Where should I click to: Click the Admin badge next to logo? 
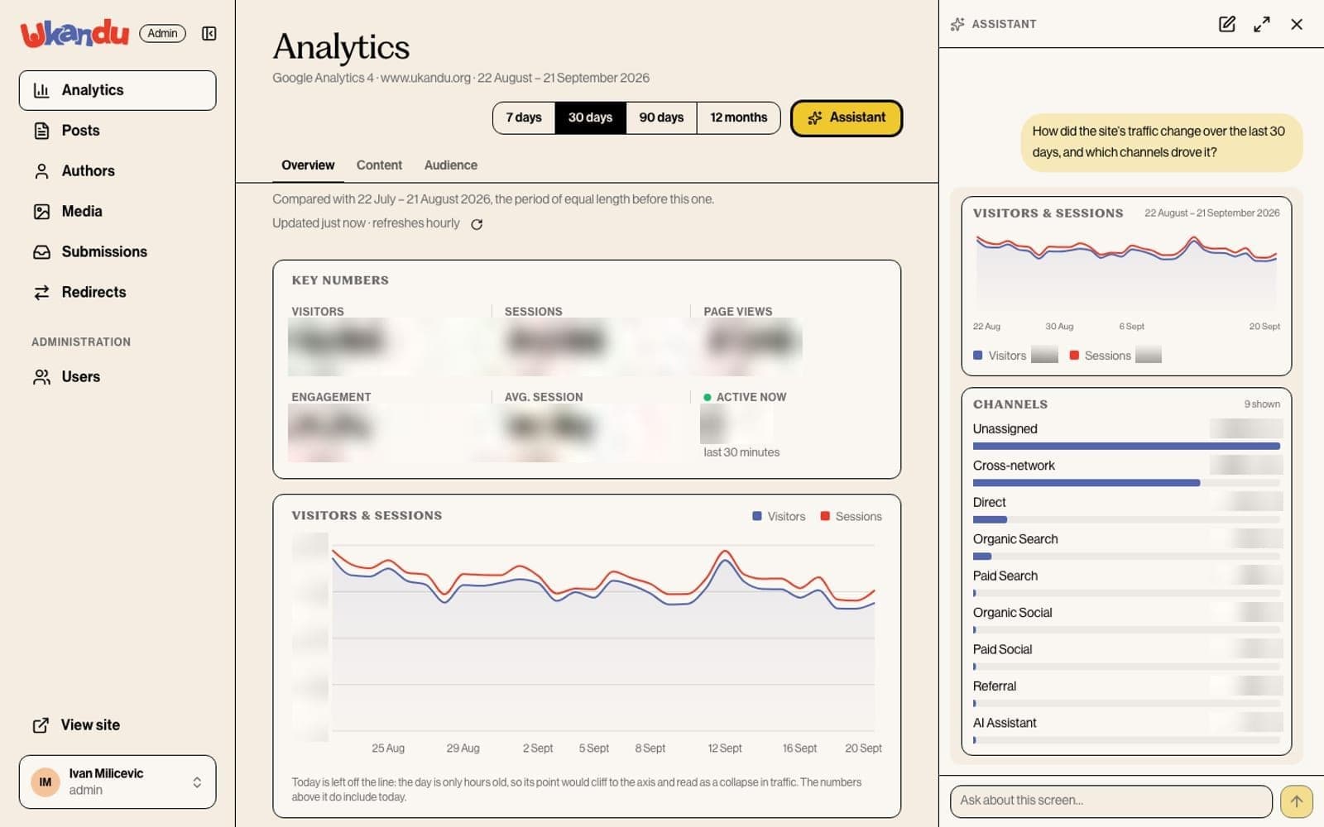pos(162,33)
